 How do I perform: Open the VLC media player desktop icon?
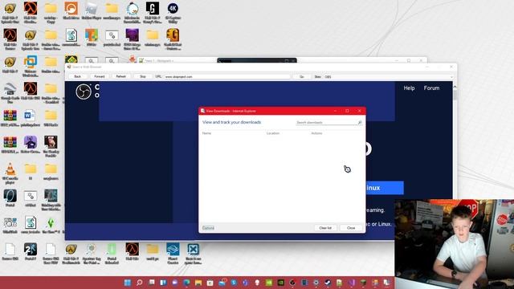(x=10, y=173)
